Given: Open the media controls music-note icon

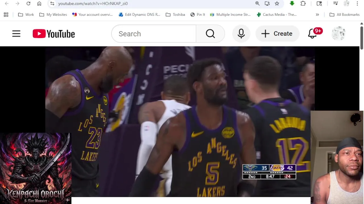Looking at the screenshot, I should pos(336,4).
